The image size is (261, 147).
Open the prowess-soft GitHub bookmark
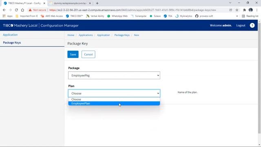tap(204, 16)
